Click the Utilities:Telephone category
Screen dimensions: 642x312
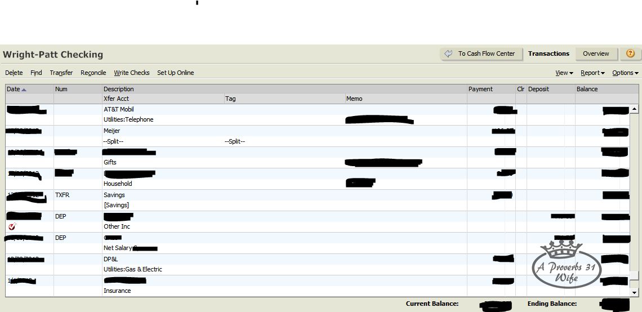pos(128,119)
